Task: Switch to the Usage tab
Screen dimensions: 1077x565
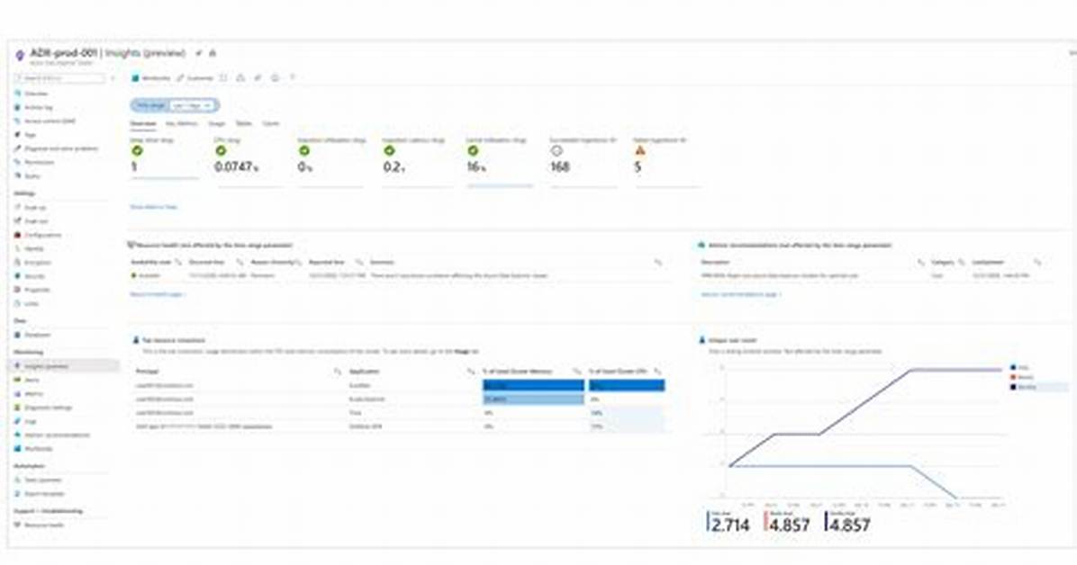Action: coord(216,124)
